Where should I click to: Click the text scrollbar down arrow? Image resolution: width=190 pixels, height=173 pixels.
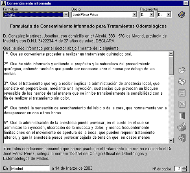[x=171, y=140]
